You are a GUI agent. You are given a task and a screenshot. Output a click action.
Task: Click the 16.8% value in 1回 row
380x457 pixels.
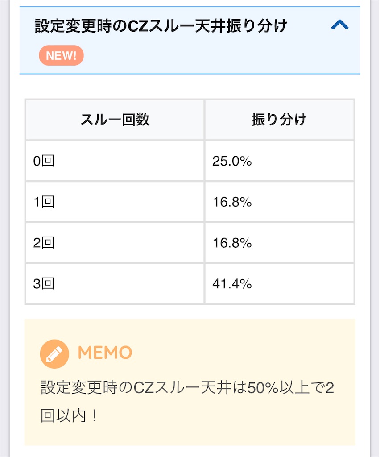pyautogui.click(x=232, y=202)
